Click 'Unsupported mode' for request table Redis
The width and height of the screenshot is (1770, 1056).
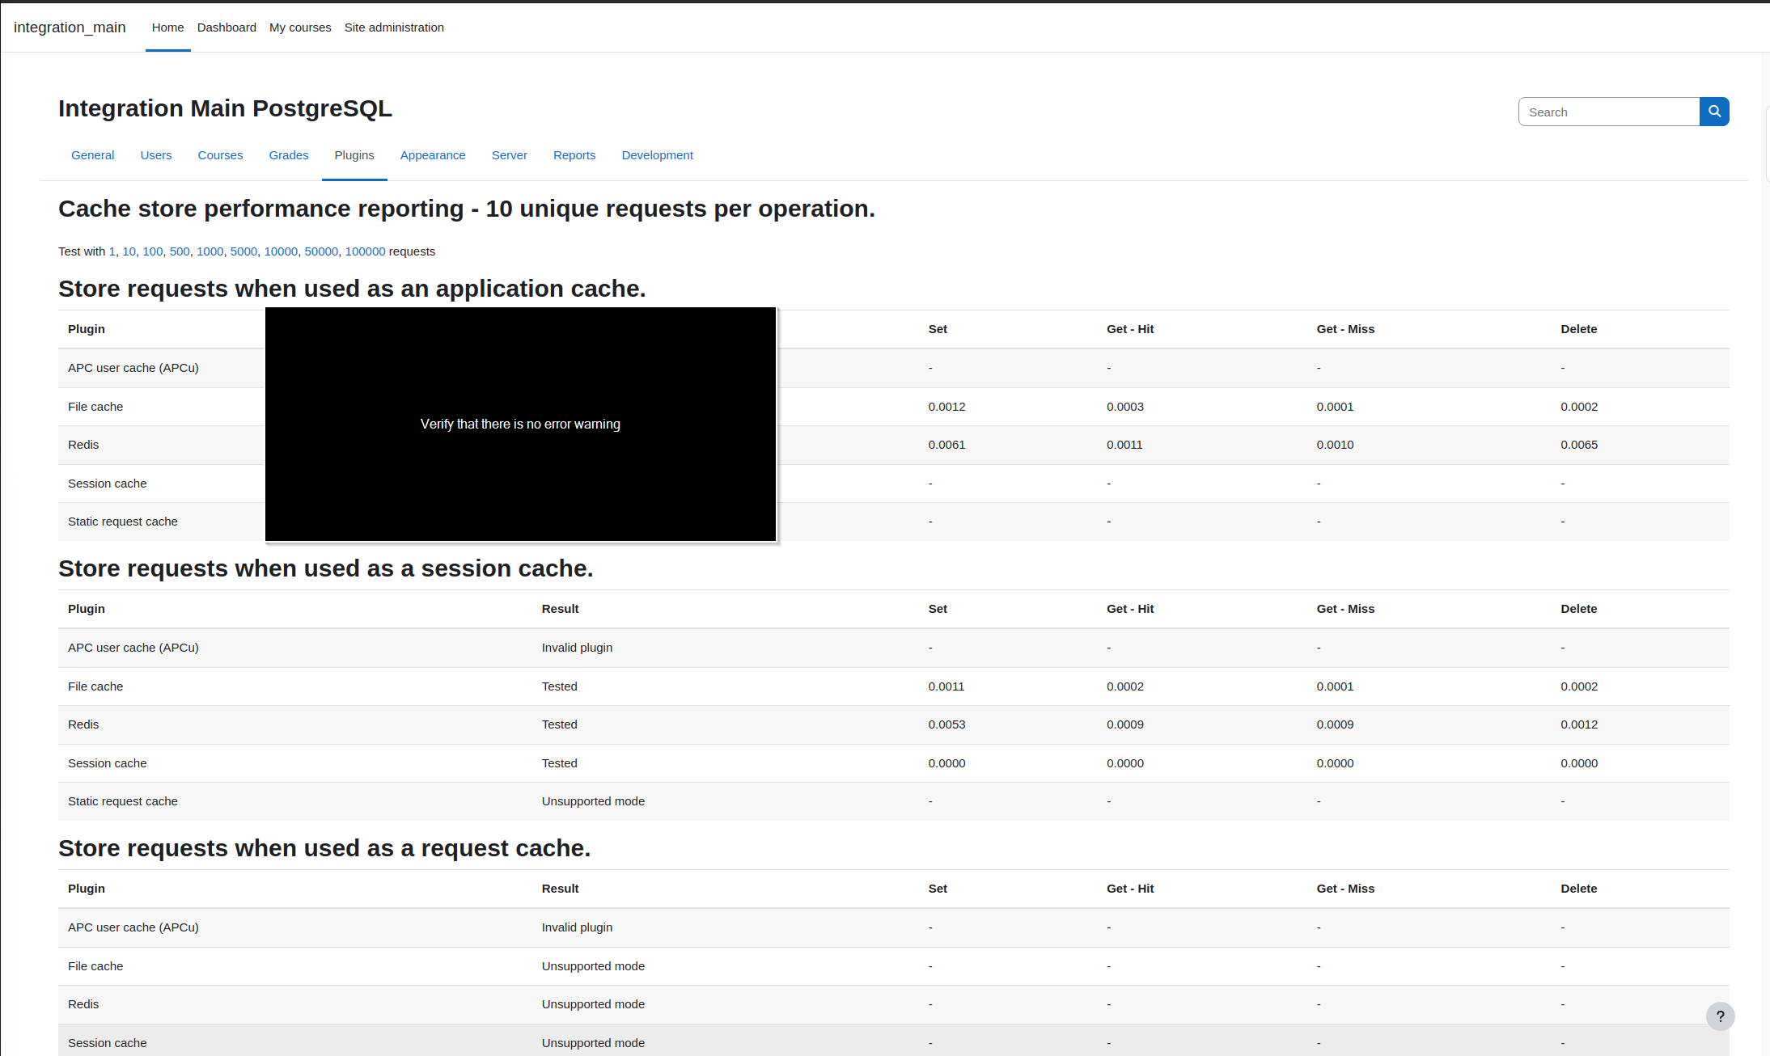tap(594, 1004)
